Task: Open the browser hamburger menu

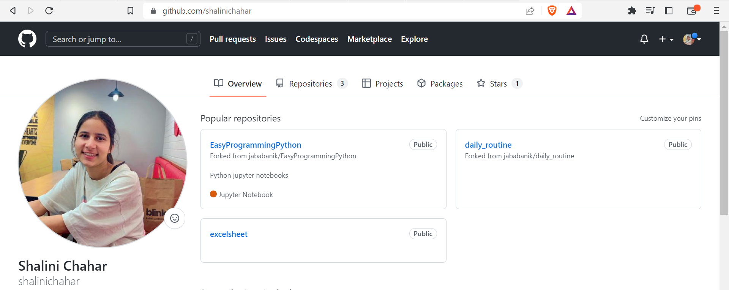Action: [716, 11]
